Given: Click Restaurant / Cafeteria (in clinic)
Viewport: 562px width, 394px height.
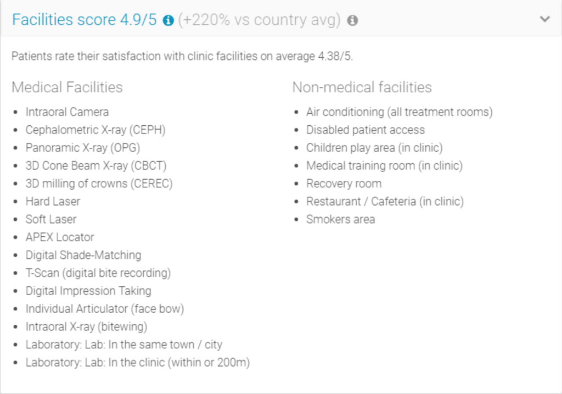Looking at the screenshot, I should click(385, 201).
